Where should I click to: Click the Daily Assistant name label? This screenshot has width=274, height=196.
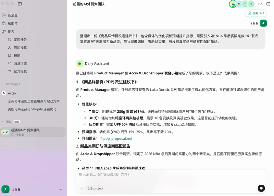tap(97, 63)
